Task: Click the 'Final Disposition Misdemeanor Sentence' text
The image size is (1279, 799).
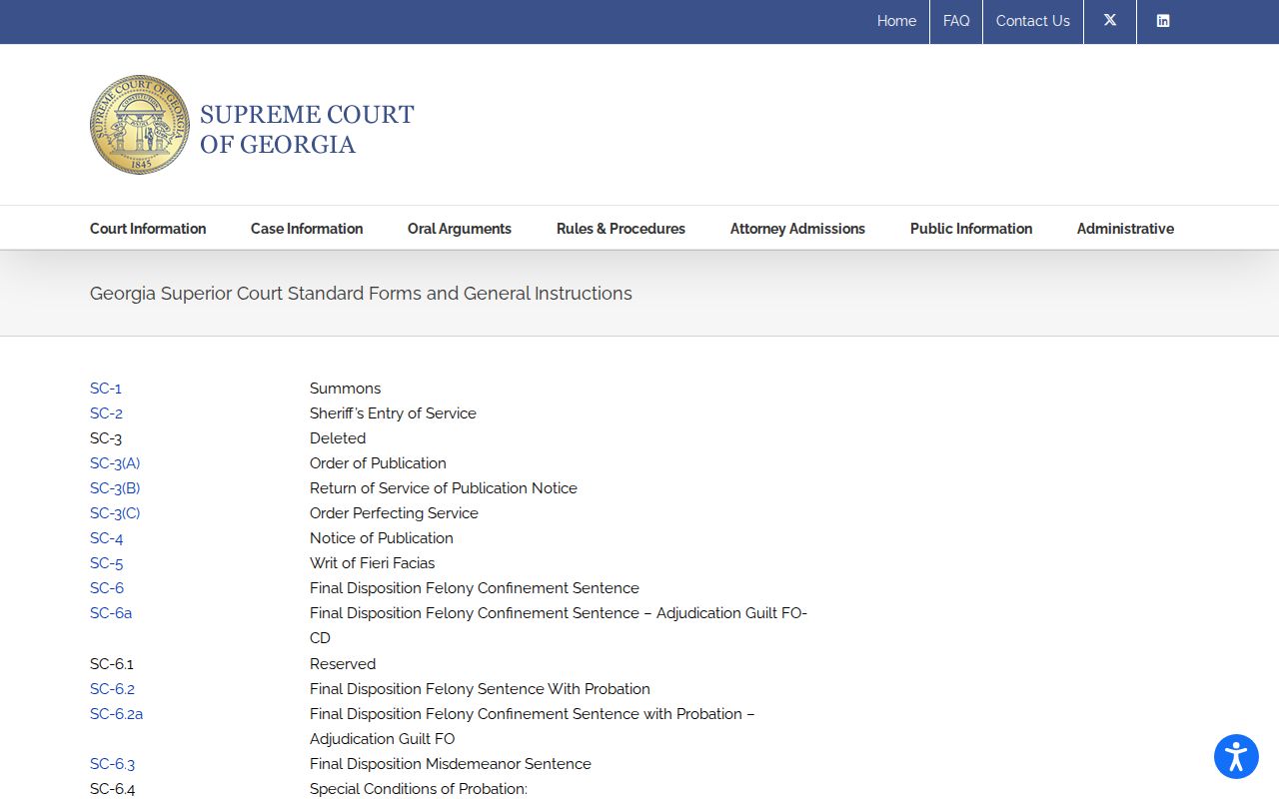Action: click(451, 764)
